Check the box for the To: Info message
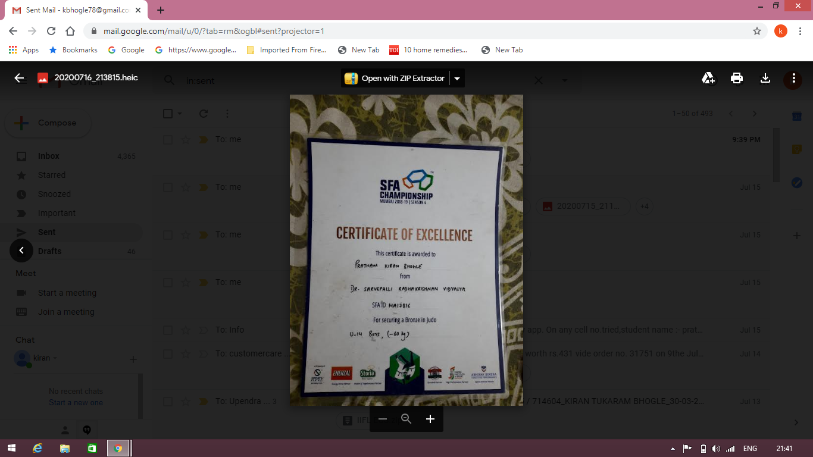 coord(168,330)
